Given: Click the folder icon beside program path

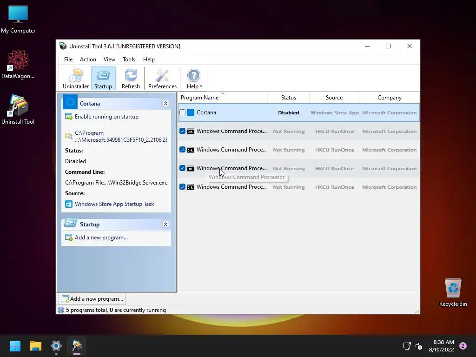Looking at the screenshot, I should coord(69,136).
